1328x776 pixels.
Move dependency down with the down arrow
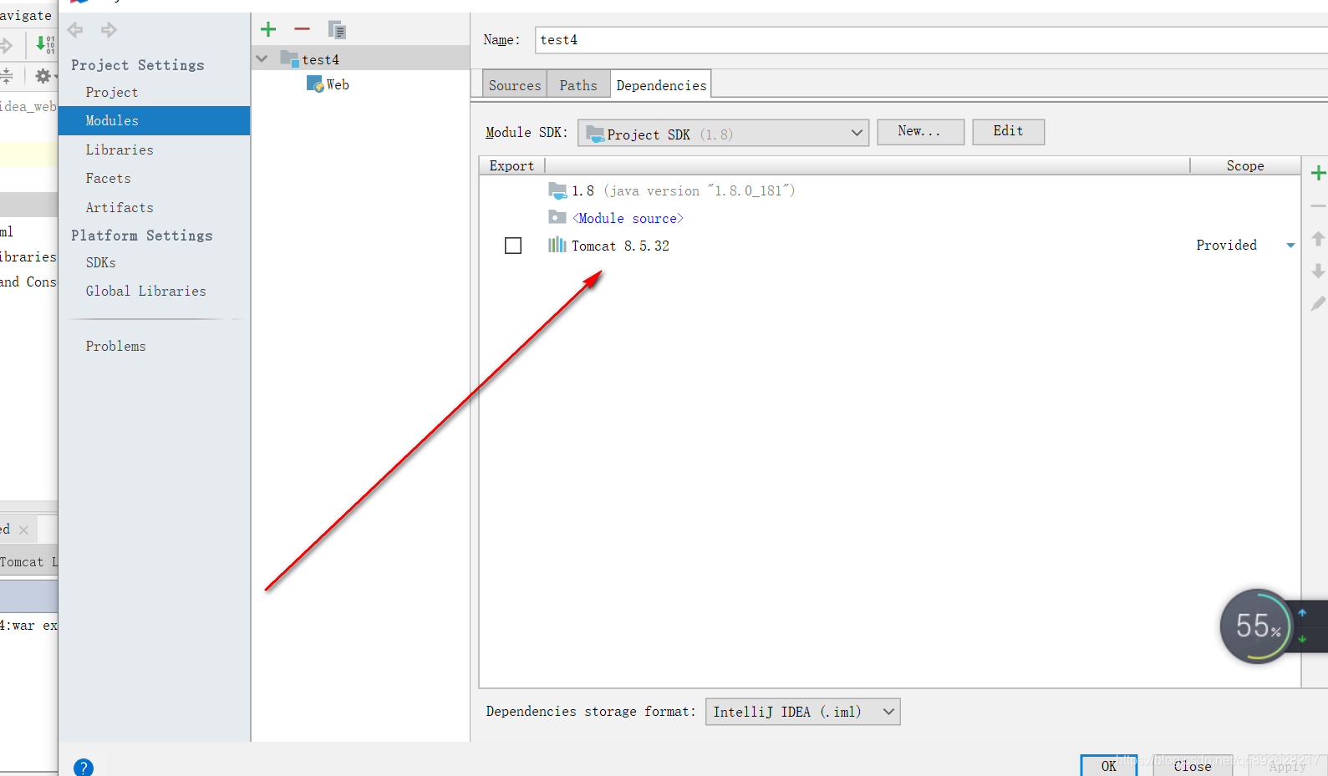pos(1318,271)
